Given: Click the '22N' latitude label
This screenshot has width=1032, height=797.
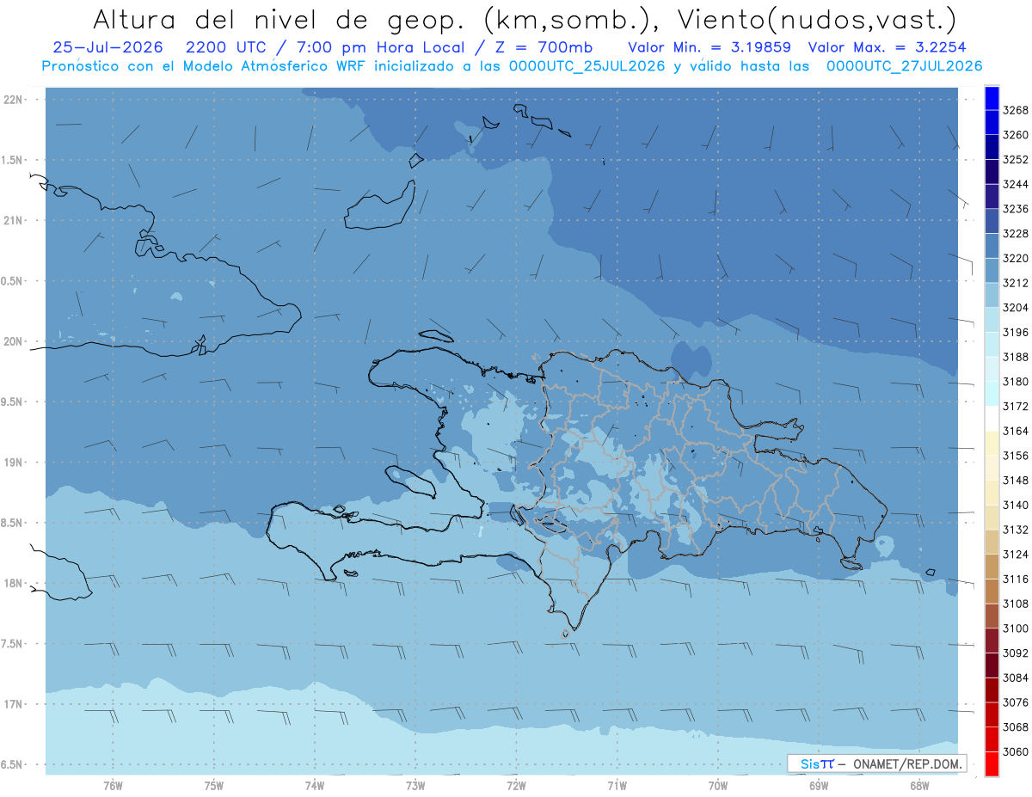Looking at the screenshot, I should tap(13, 100).
